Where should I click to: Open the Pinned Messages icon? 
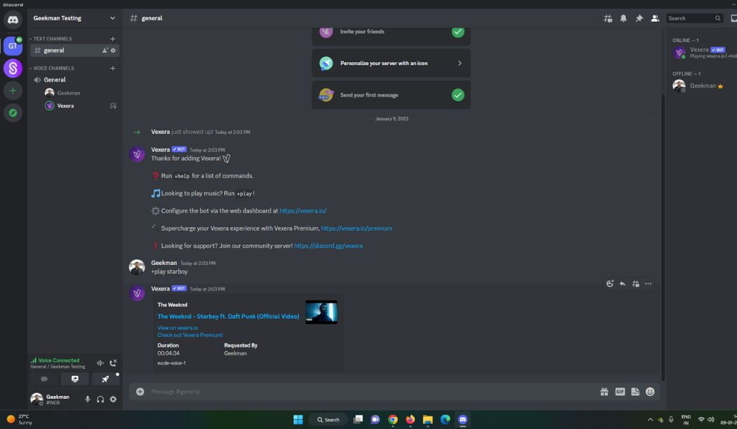(639, 18)
